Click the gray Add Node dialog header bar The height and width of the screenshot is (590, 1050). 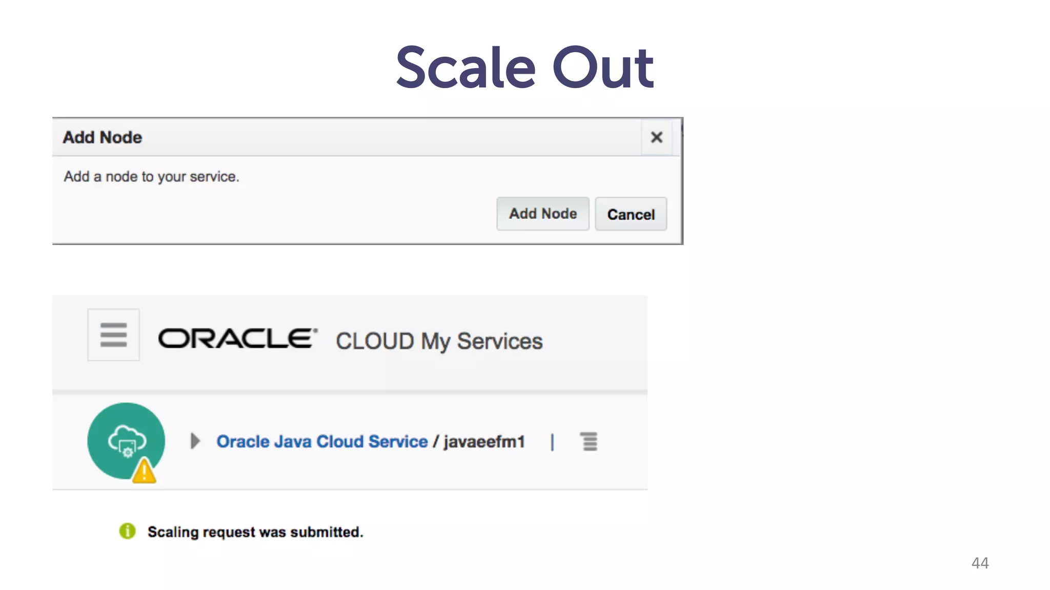pos(359,137)
